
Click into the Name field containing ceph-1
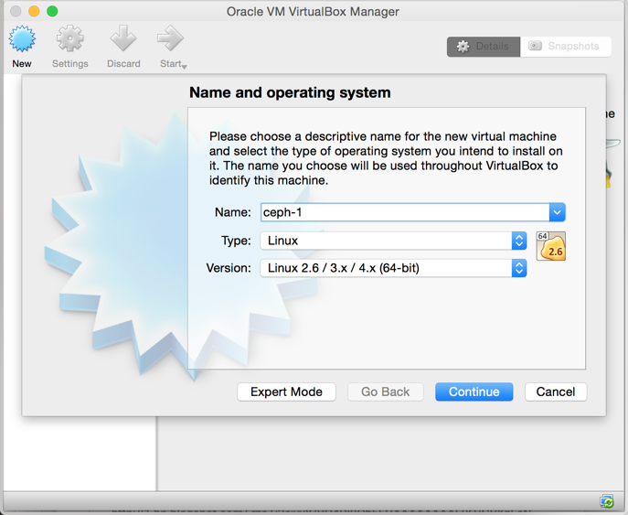tap(405, 212)
